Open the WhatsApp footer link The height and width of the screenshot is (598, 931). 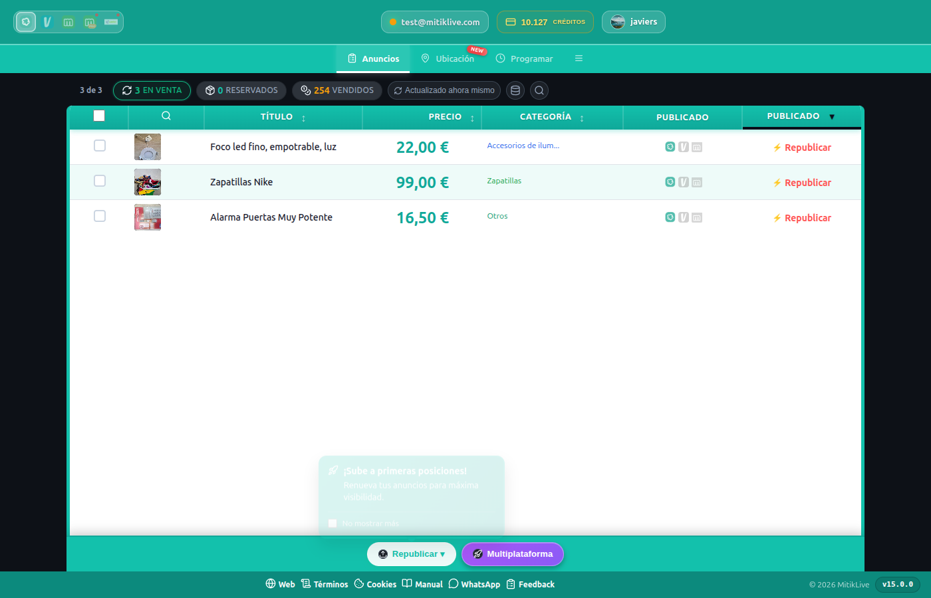(x=474, y=584)
